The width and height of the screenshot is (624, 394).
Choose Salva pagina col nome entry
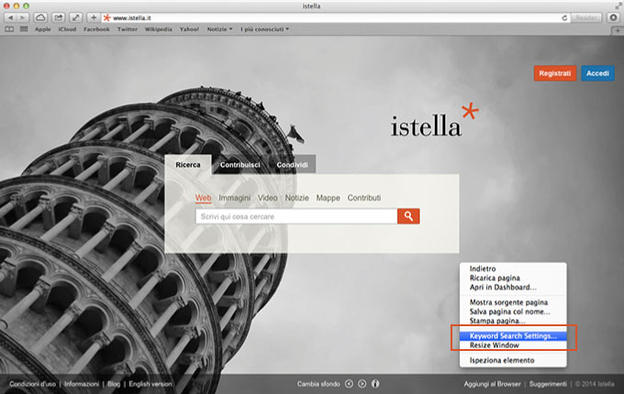513,312
